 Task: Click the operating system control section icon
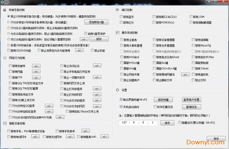pos(117,32)
